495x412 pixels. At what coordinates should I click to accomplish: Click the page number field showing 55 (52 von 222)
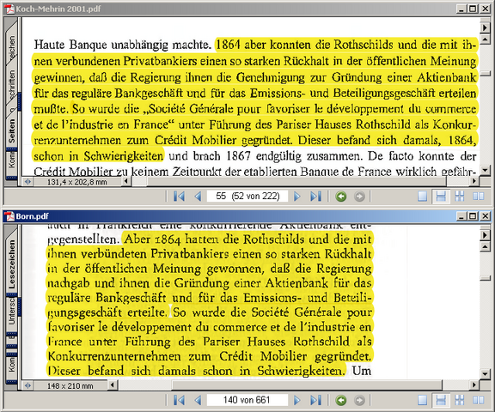coord(247,196)
